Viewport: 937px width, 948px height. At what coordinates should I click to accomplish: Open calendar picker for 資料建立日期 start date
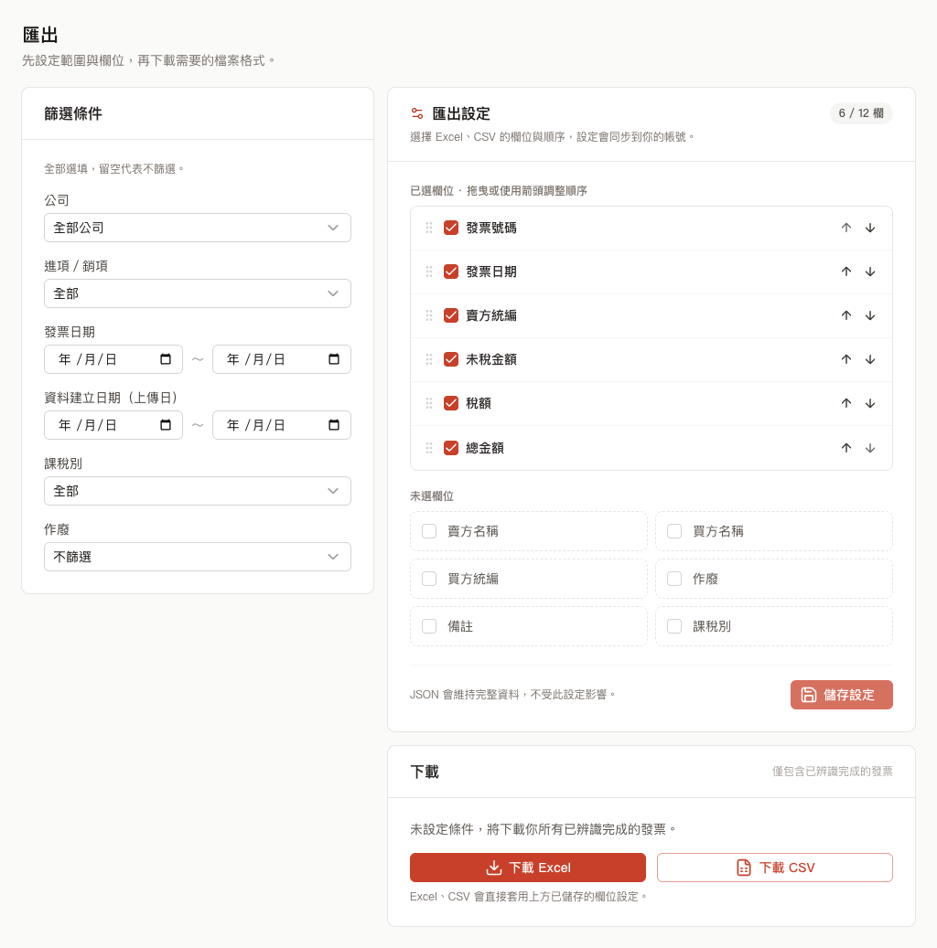166,425
